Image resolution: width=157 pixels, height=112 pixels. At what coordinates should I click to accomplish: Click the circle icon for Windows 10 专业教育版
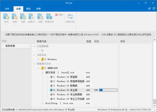click(x=51, y=94)
